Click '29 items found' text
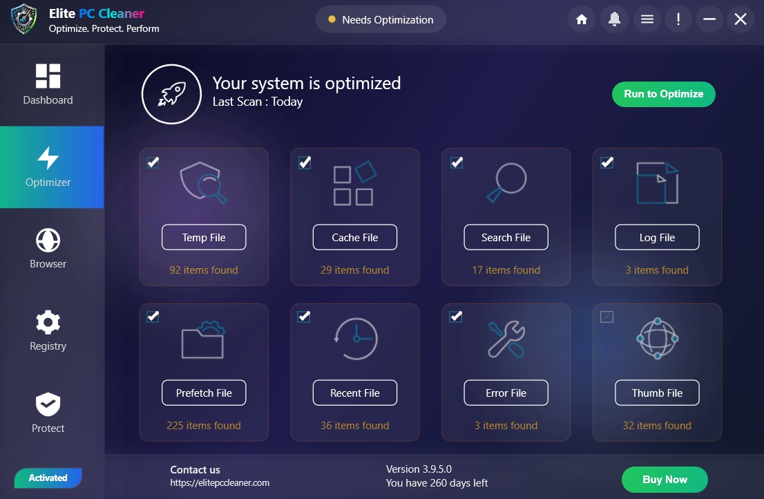The height and width of the screenshot is (499, 764). point(355,270)
